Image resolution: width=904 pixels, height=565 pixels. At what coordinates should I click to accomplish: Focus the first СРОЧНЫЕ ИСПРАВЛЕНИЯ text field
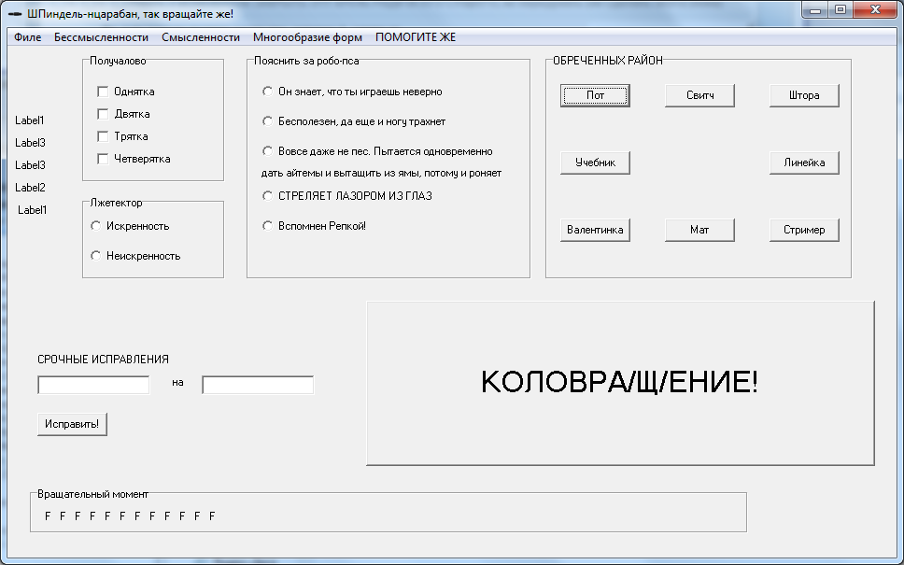[x=93, y=385]
